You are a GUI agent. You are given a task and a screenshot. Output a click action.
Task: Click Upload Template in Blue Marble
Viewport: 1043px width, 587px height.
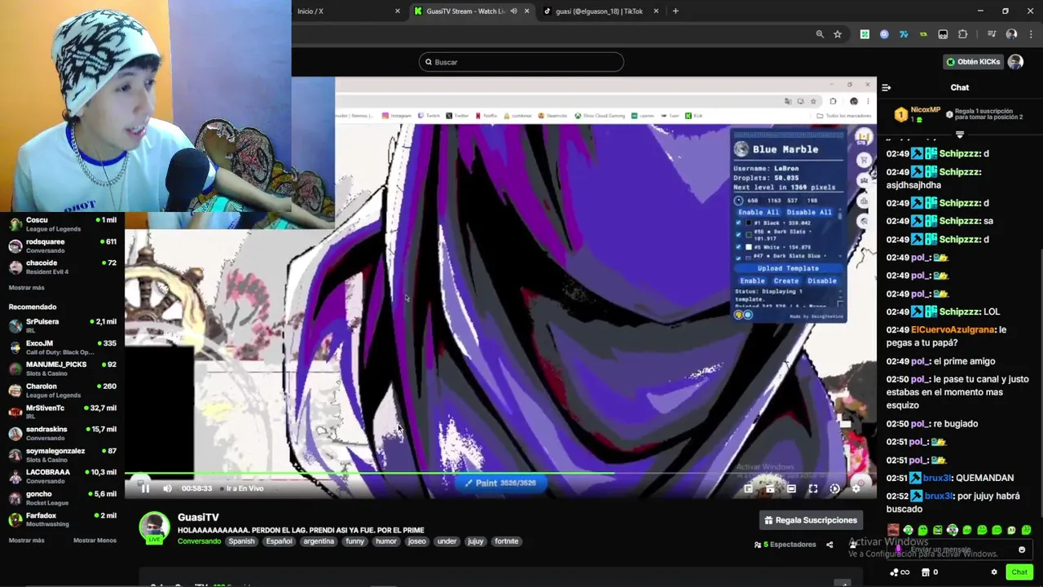click(x=788, y=268)
